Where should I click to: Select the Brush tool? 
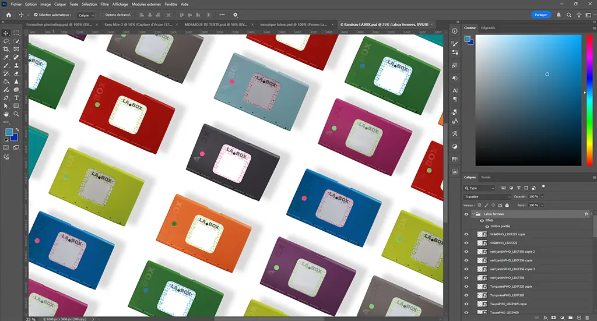(6, 65)
